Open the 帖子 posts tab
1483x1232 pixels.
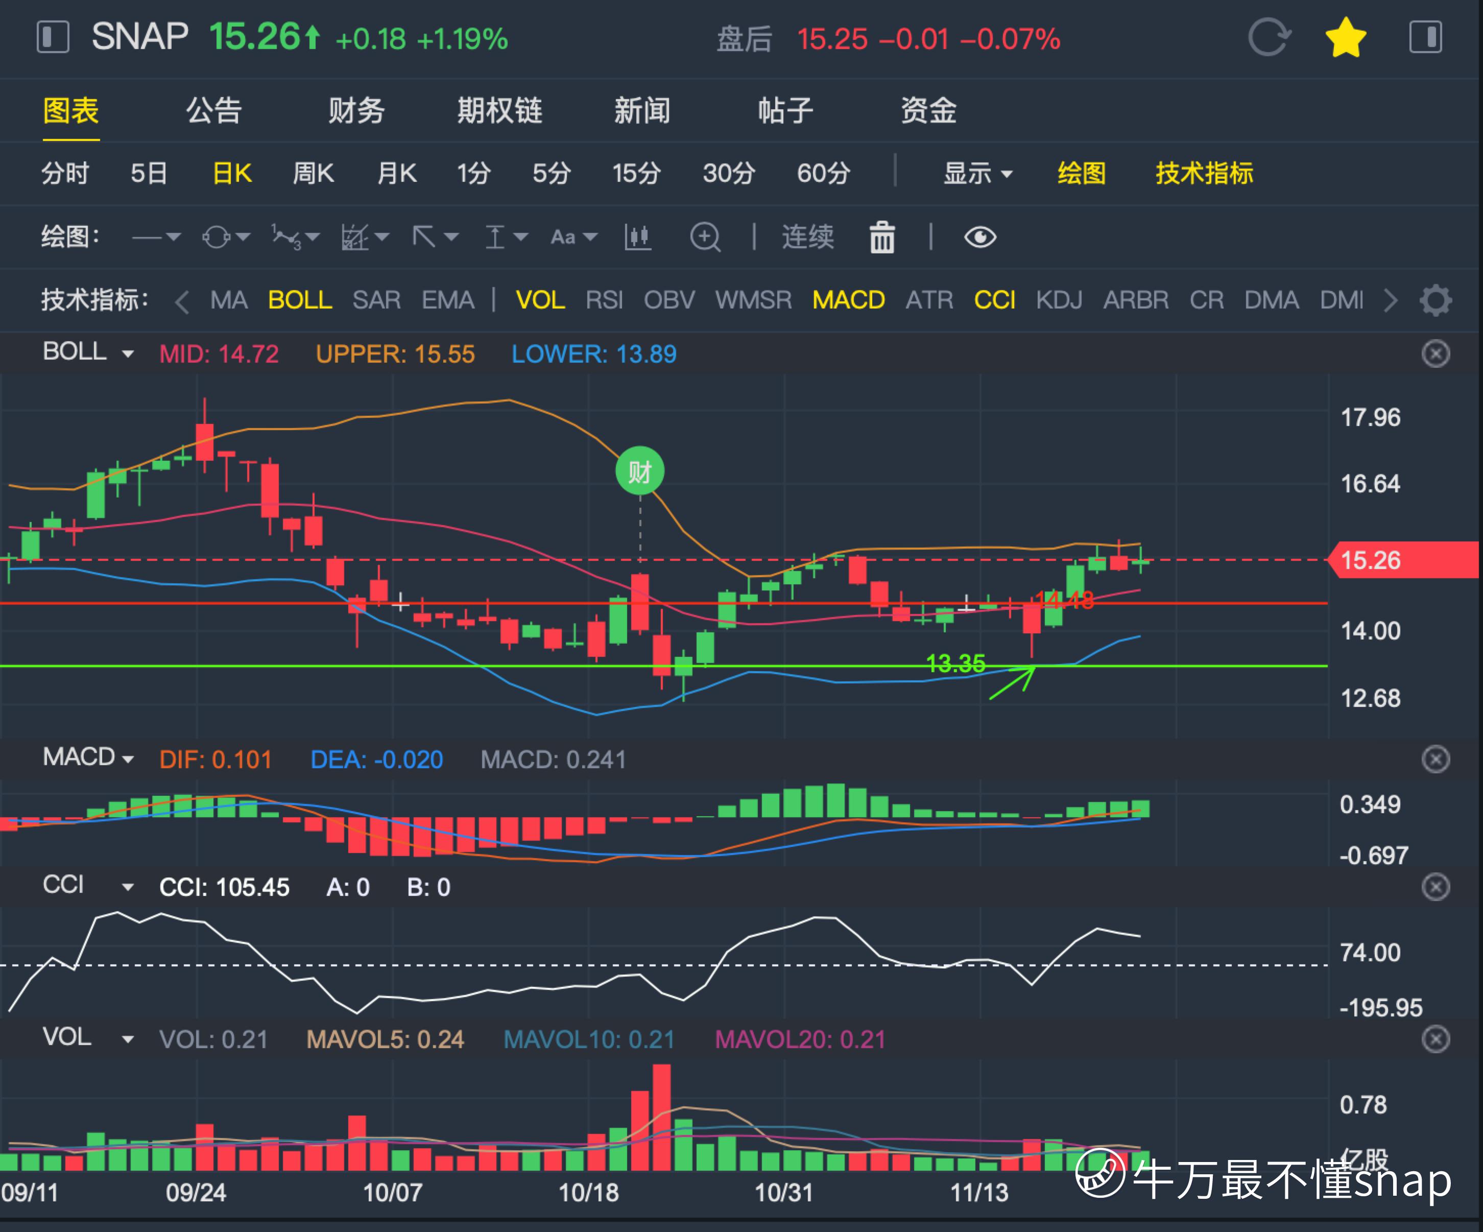(x=785, y=111)
